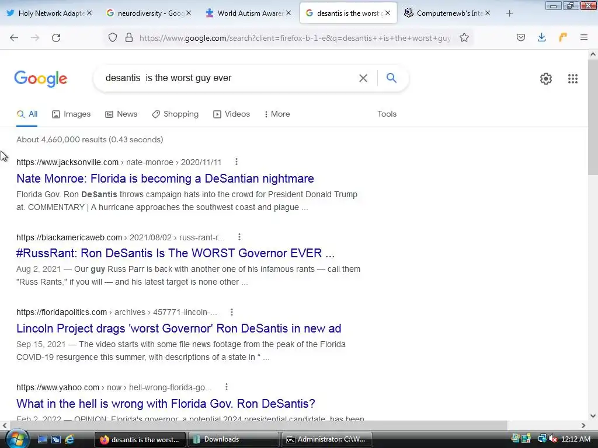
Task: Clear the Google search box
Action: tap(363, 78)
